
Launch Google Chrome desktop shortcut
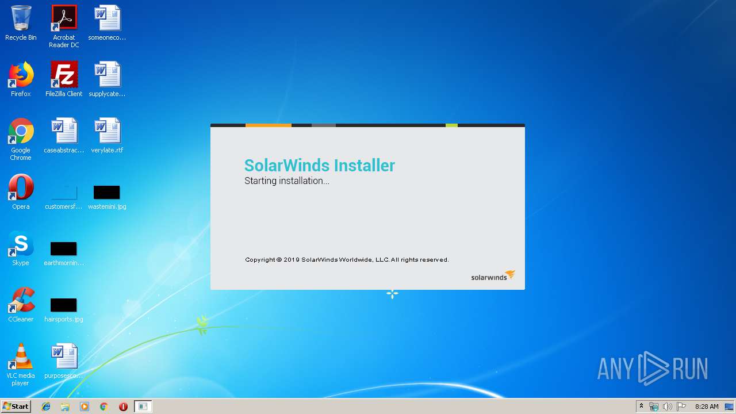click(21, 139)
